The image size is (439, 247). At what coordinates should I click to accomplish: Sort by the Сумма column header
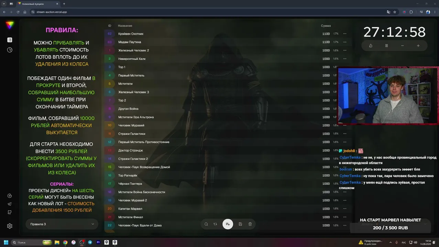pyautogui.click(x=326, y=26)
